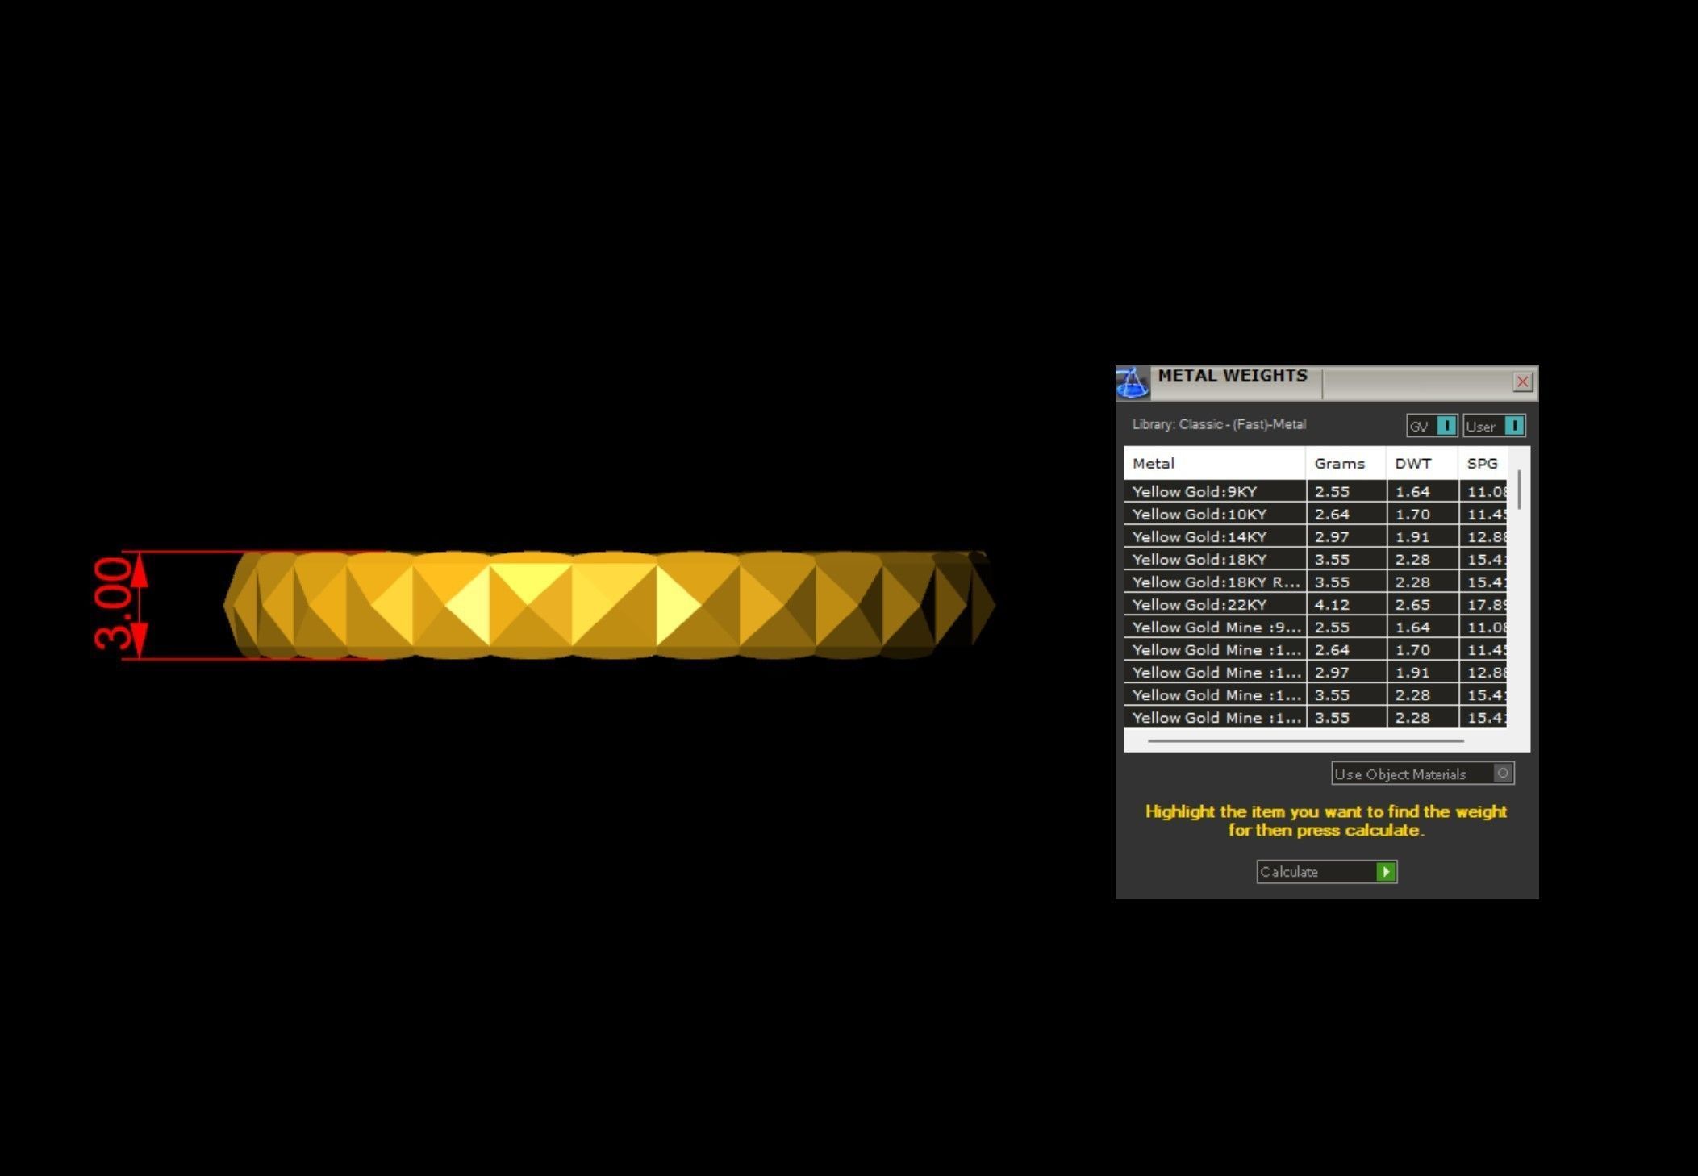
Task: Select the Yellow Gold:22KY row
Action: 1199,604
